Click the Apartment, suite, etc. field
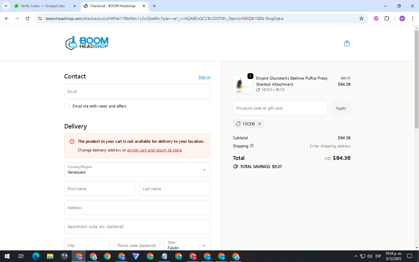 [x=137, y=226]
